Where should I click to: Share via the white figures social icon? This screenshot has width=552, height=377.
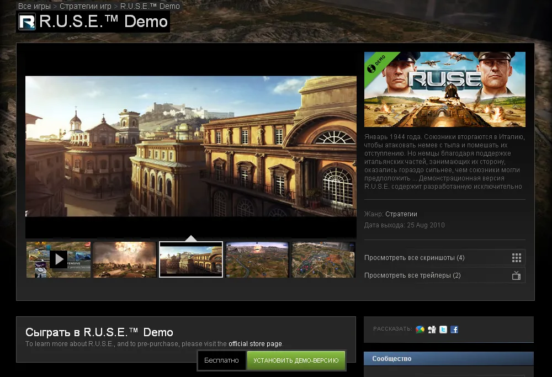[432, 330]
